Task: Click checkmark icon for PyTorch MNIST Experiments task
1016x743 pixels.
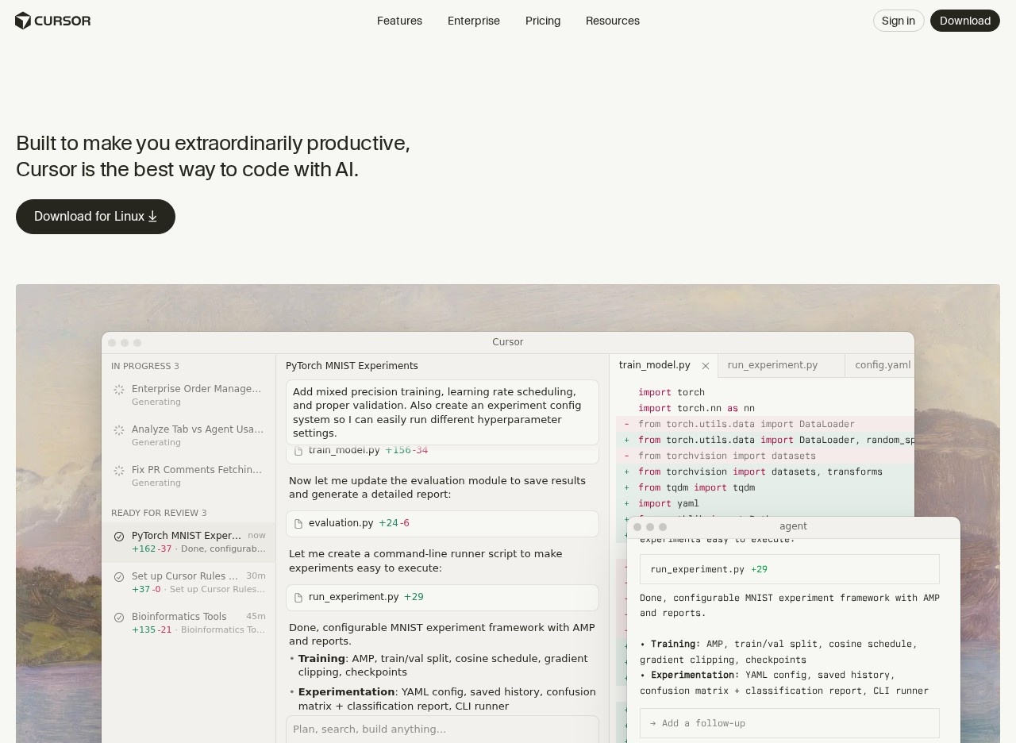Action: coord(119,537)
